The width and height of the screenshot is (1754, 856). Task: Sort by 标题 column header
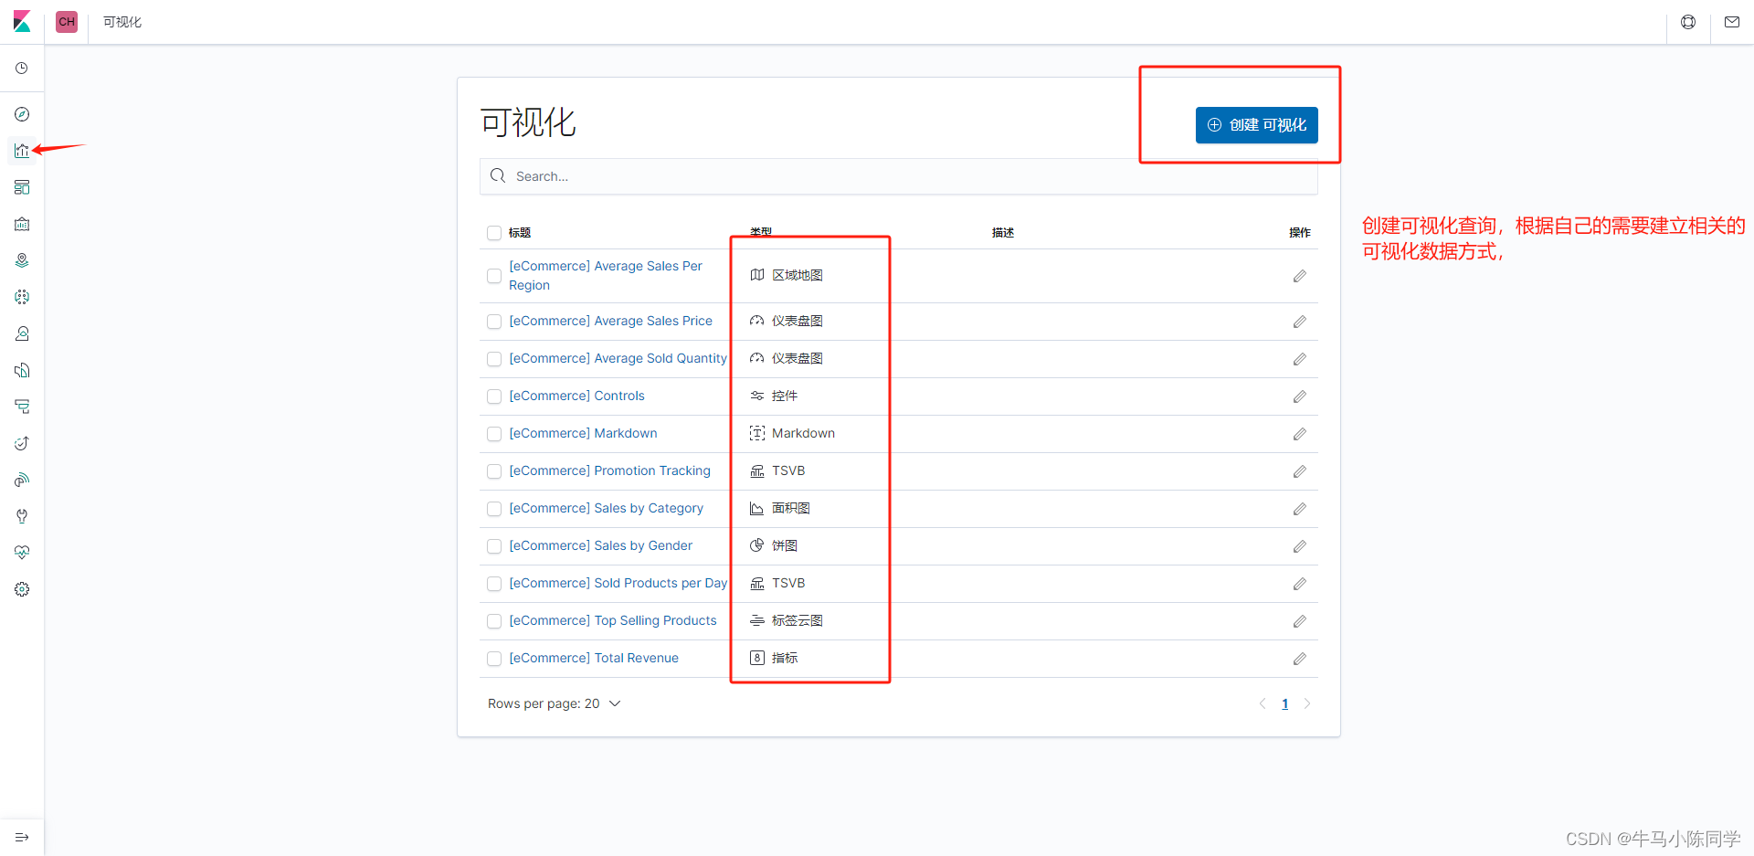click(520, 233)
